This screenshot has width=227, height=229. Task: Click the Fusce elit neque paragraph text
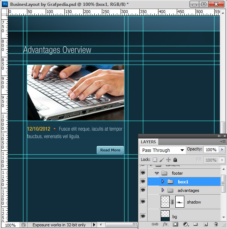coord(75,132)
